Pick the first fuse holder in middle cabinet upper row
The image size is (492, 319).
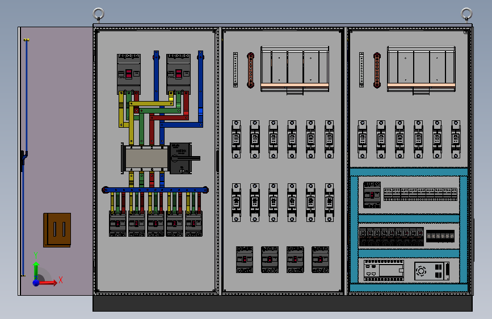tap(236, 139)
